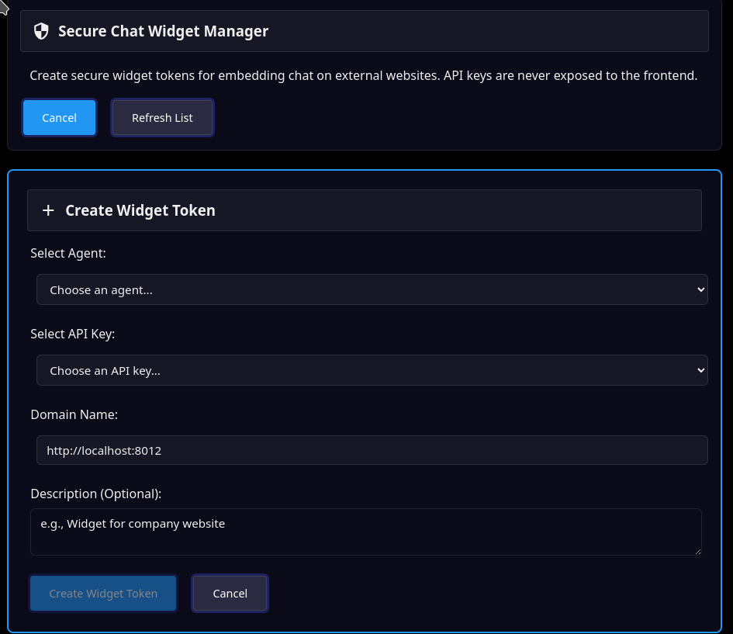Focus the Domain Name input field
733x634 pixels.
(372, 450)
